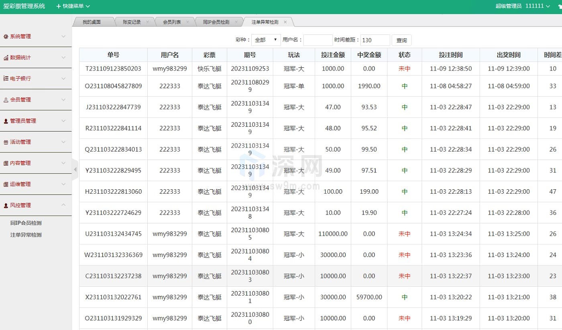Click the 数据统计 chart icon
562x330 pixels.
[6, 58]
